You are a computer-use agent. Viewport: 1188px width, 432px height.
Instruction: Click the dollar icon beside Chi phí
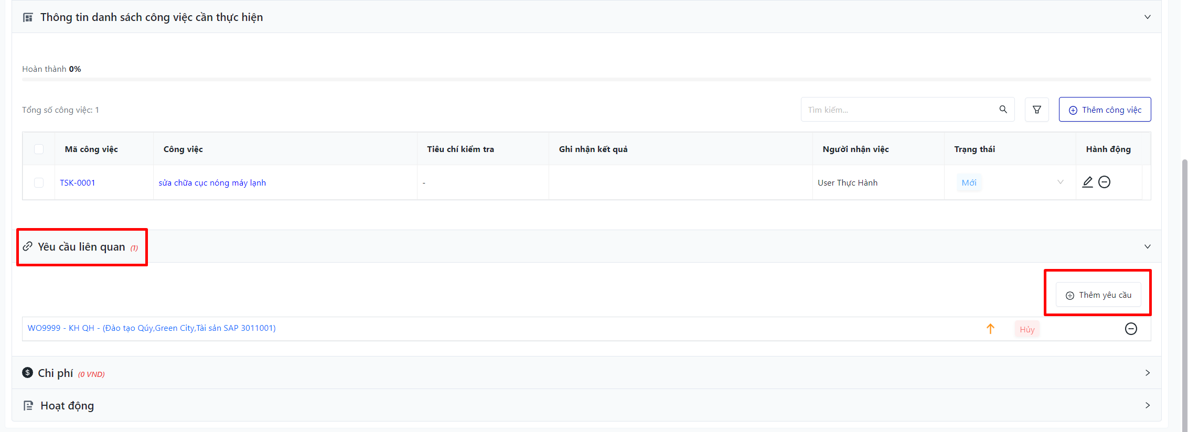click(x=28, y=373)
